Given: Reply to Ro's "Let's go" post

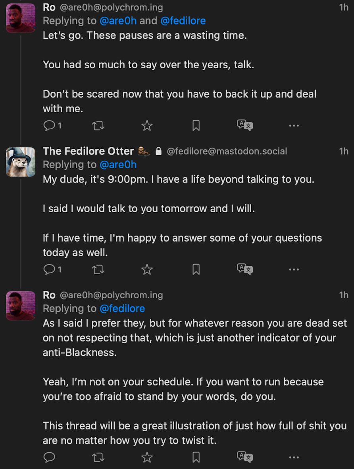Looking at the screenshot, I should coord(49,126).
